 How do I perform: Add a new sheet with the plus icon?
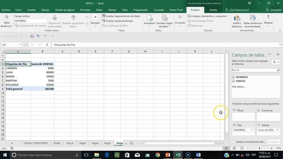132,143
